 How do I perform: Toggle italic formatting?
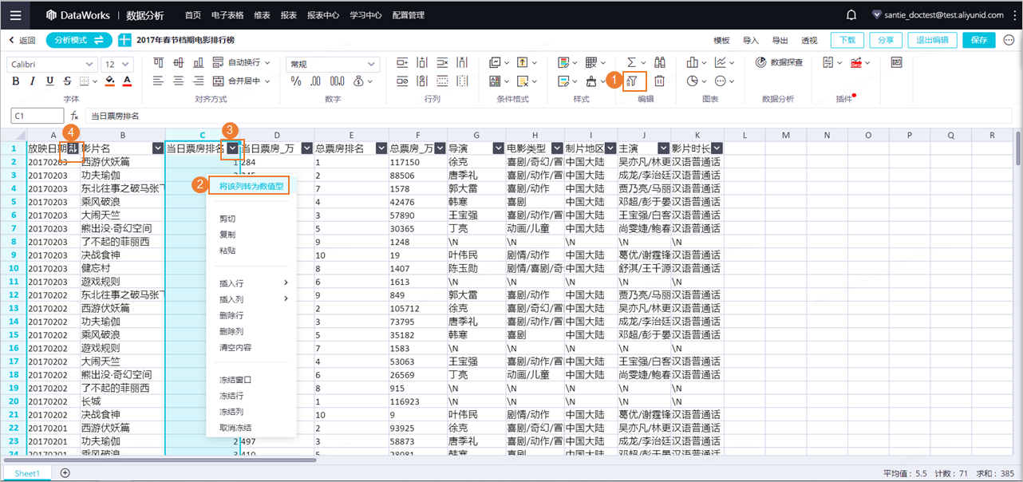pyautogui.click(x=33, y=81)
